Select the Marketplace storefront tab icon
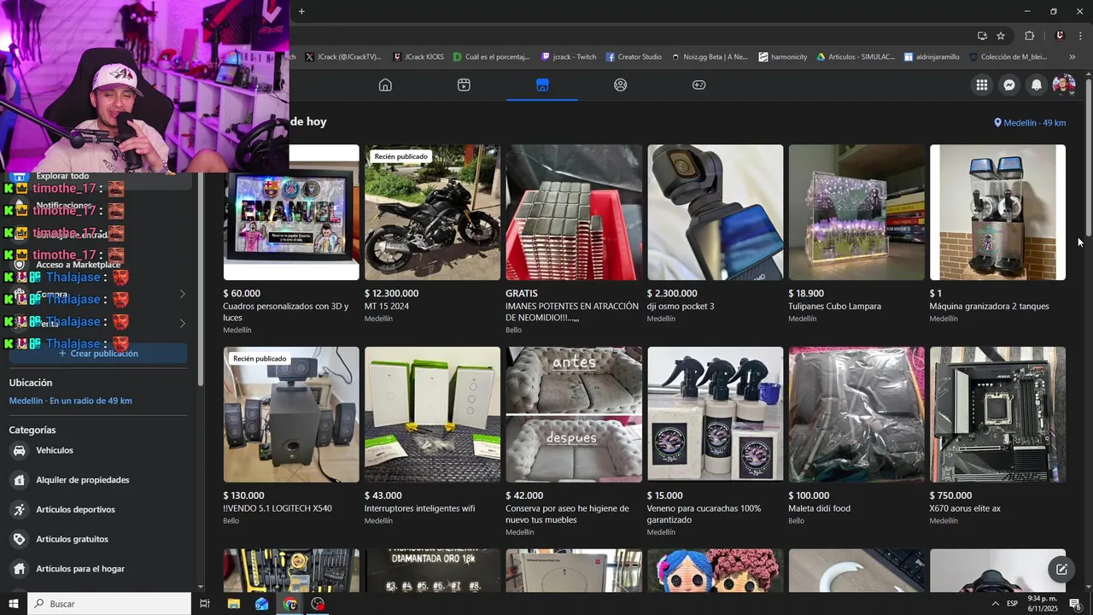 click(542, 85)
